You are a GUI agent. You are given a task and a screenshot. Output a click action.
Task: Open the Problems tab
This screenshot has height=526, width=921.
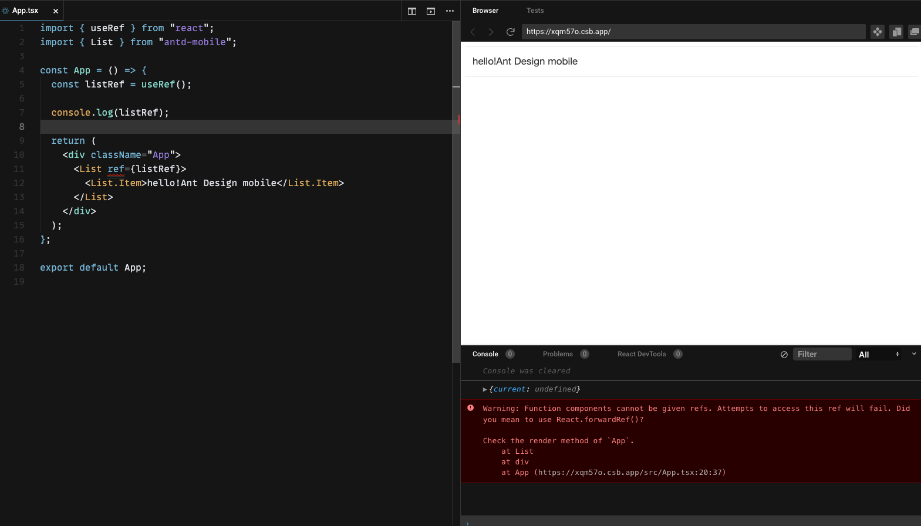(558, 354)
